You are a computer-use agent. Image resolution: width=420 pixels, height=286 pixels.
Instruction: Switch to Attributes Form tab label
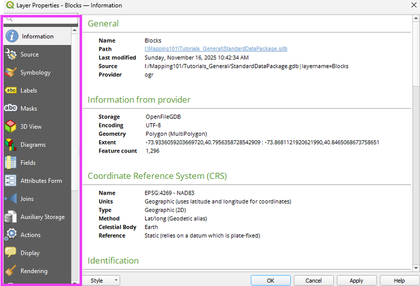pyautogui.click(x=41, y=181)
